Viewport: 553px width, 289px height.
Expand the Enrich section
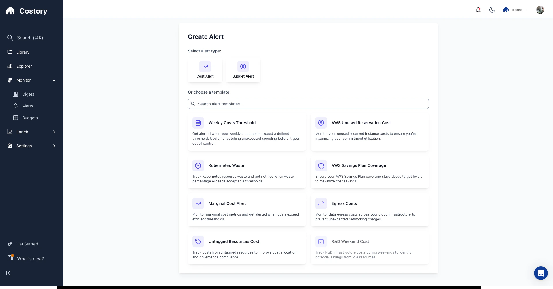coord(31,132)
